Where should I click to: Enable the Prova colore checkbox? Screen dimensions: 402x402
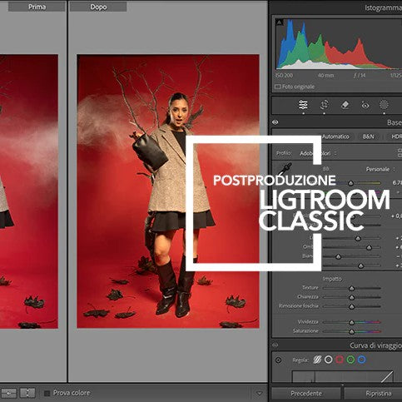47,393
